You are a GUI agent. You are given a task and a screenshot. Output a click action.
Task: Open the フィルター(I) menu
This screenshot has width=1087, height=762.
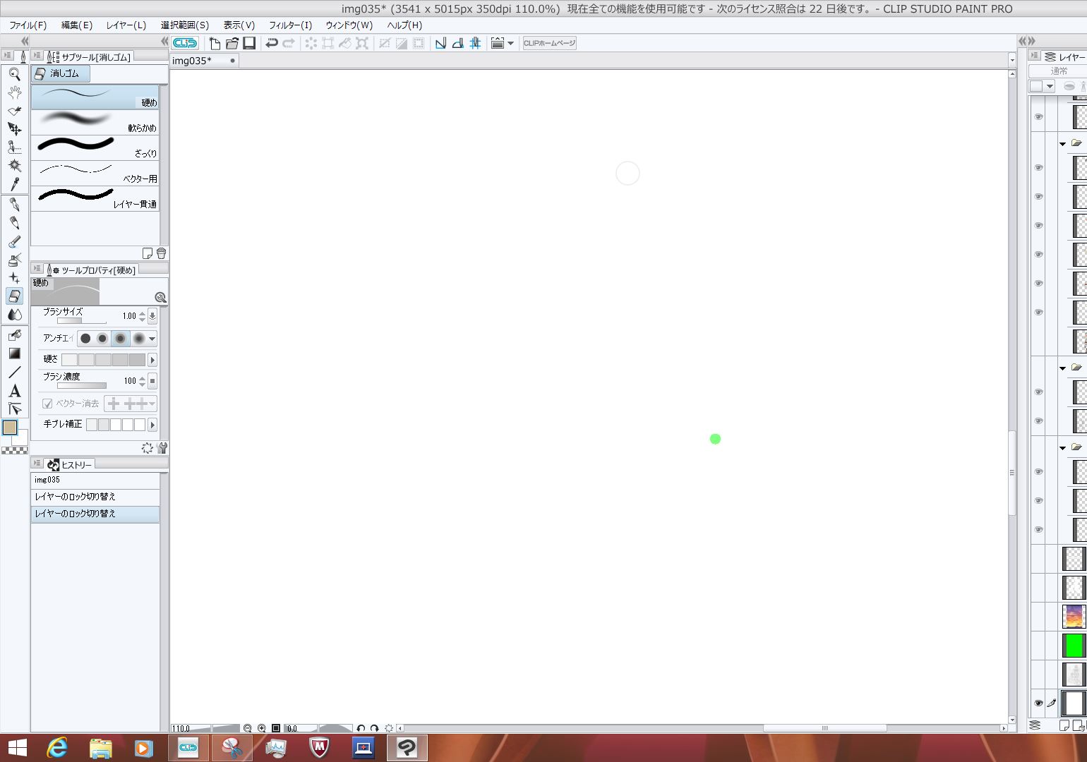point(290,25)
